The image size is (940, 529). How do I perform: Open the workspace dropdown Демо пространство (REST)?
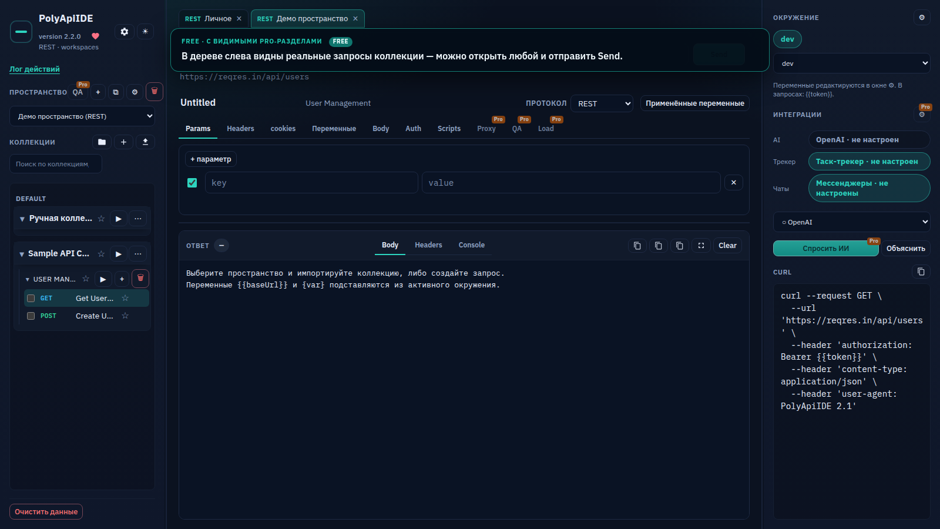(x=82, y=116)
